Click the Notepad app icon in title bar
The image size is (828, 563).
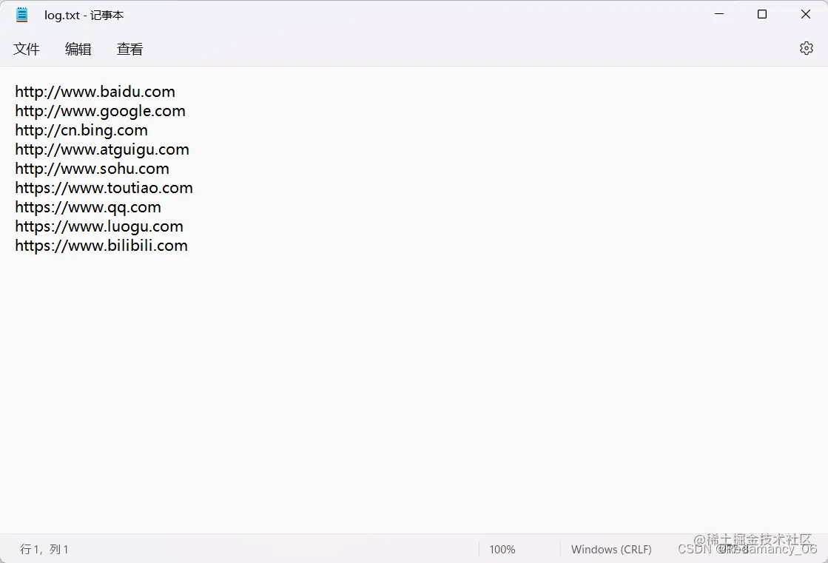point(21,15)
